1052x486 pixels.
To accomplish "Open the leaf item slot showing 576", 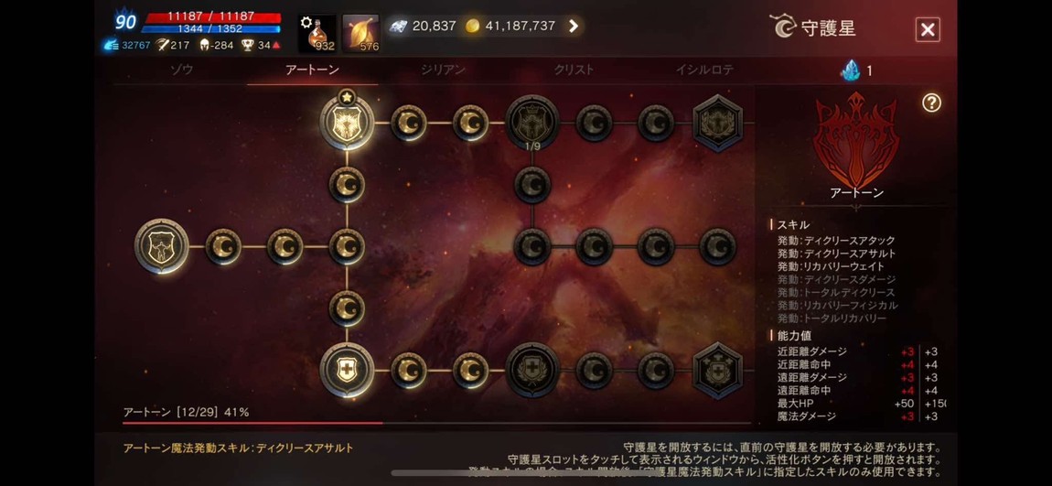I will [361, 34].
